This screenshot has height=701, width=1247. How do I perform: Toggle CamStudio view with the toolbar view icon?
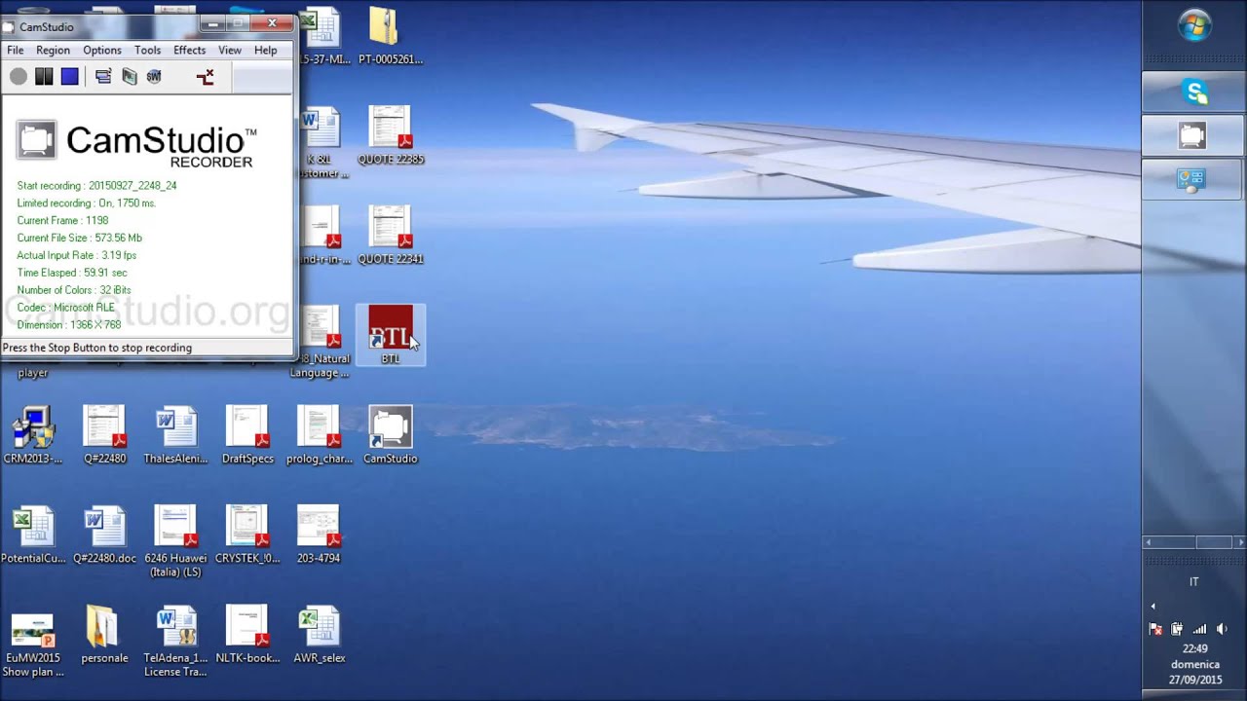103,77
